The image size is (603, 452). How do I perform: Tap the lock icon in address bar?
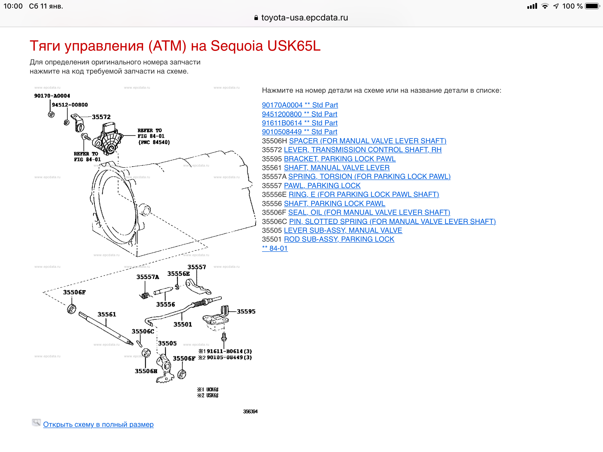256,18
